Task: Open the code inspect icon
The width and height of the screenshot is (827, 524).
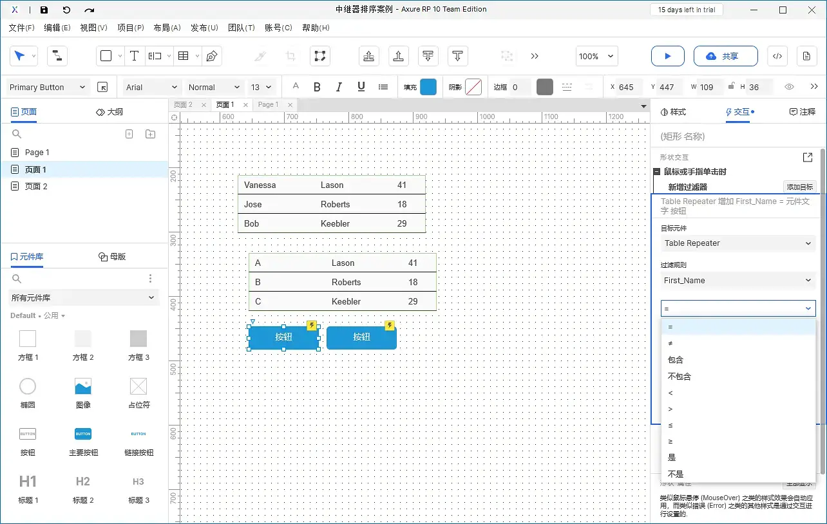Action: (x=777, y=56)
